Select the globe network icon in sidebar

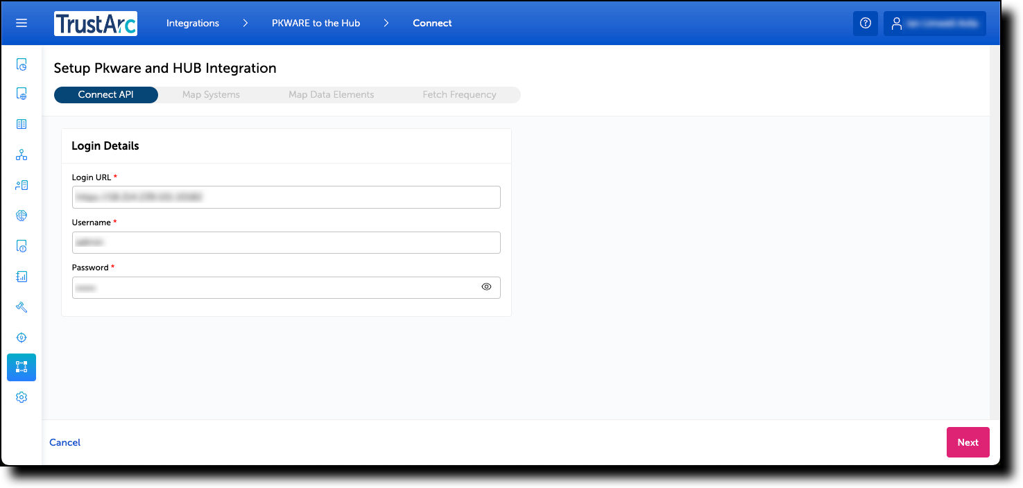pyautogui.click(x=21, y=216)
